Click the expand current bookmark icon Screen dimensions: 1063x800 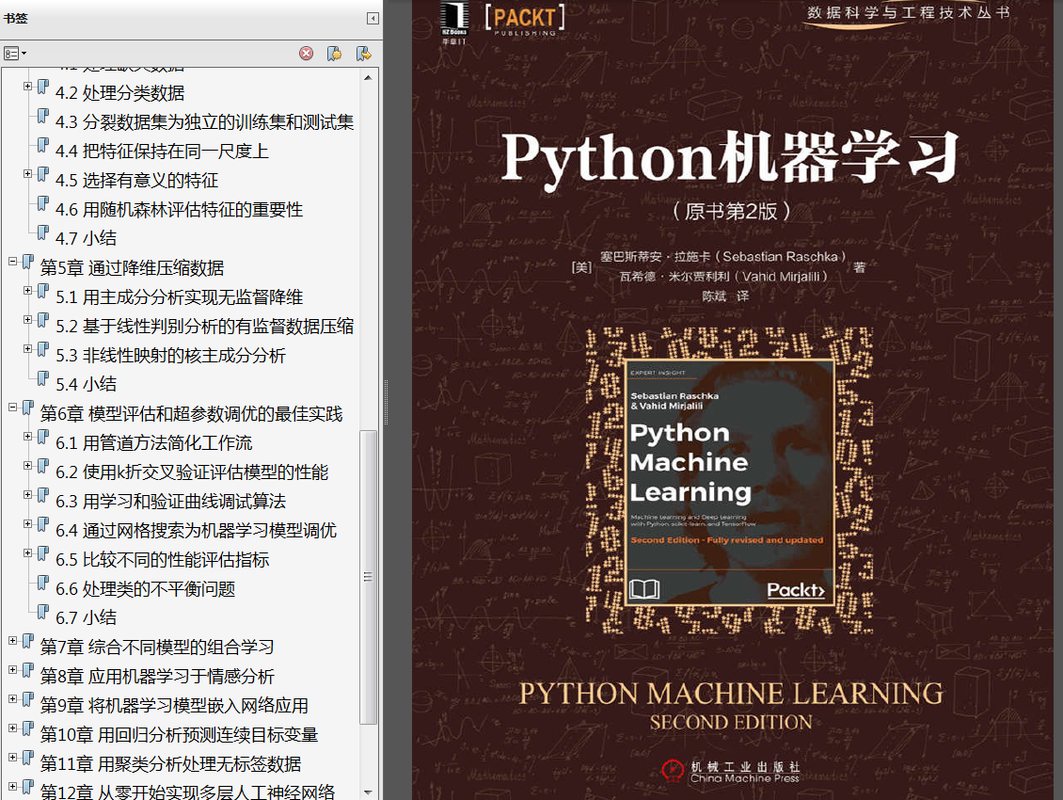[x=364, y=53]
